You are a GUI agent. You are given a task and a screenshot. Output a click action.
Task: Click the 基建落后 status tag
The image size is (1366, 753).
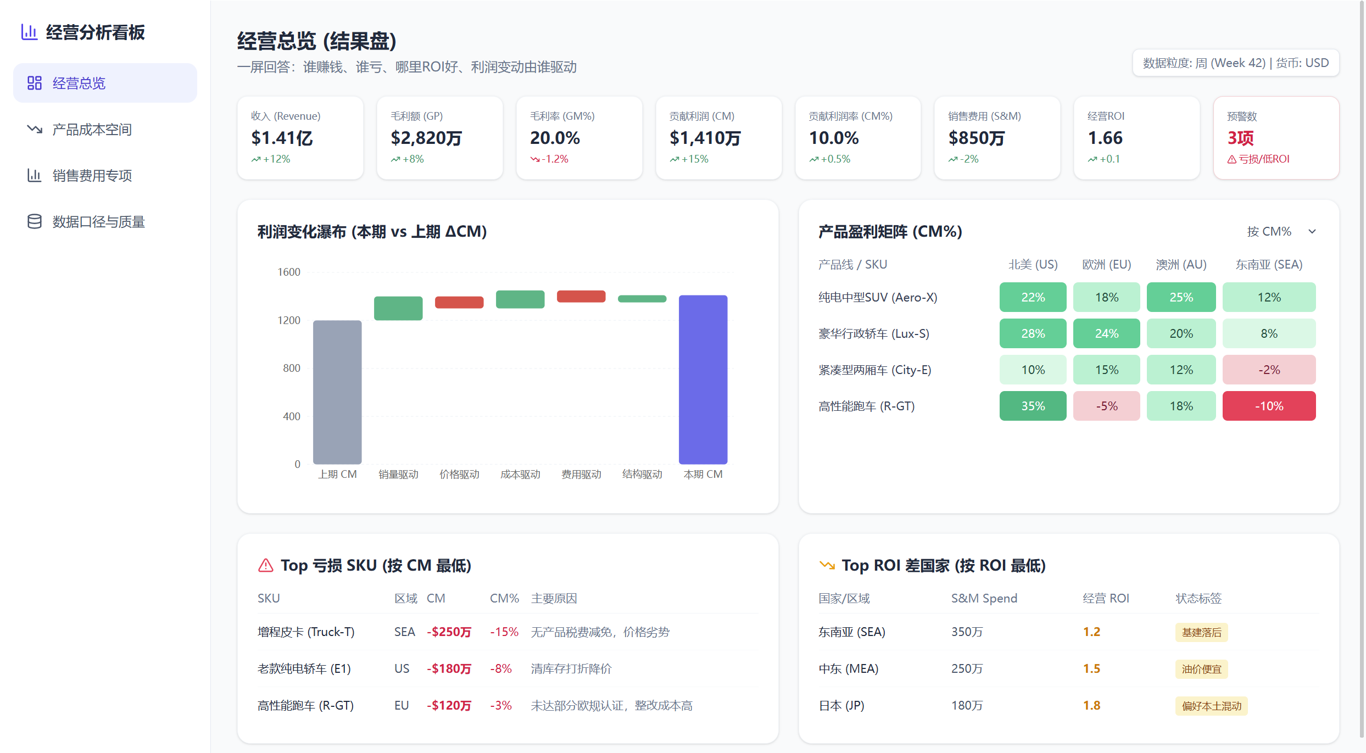coord(1201,632)
